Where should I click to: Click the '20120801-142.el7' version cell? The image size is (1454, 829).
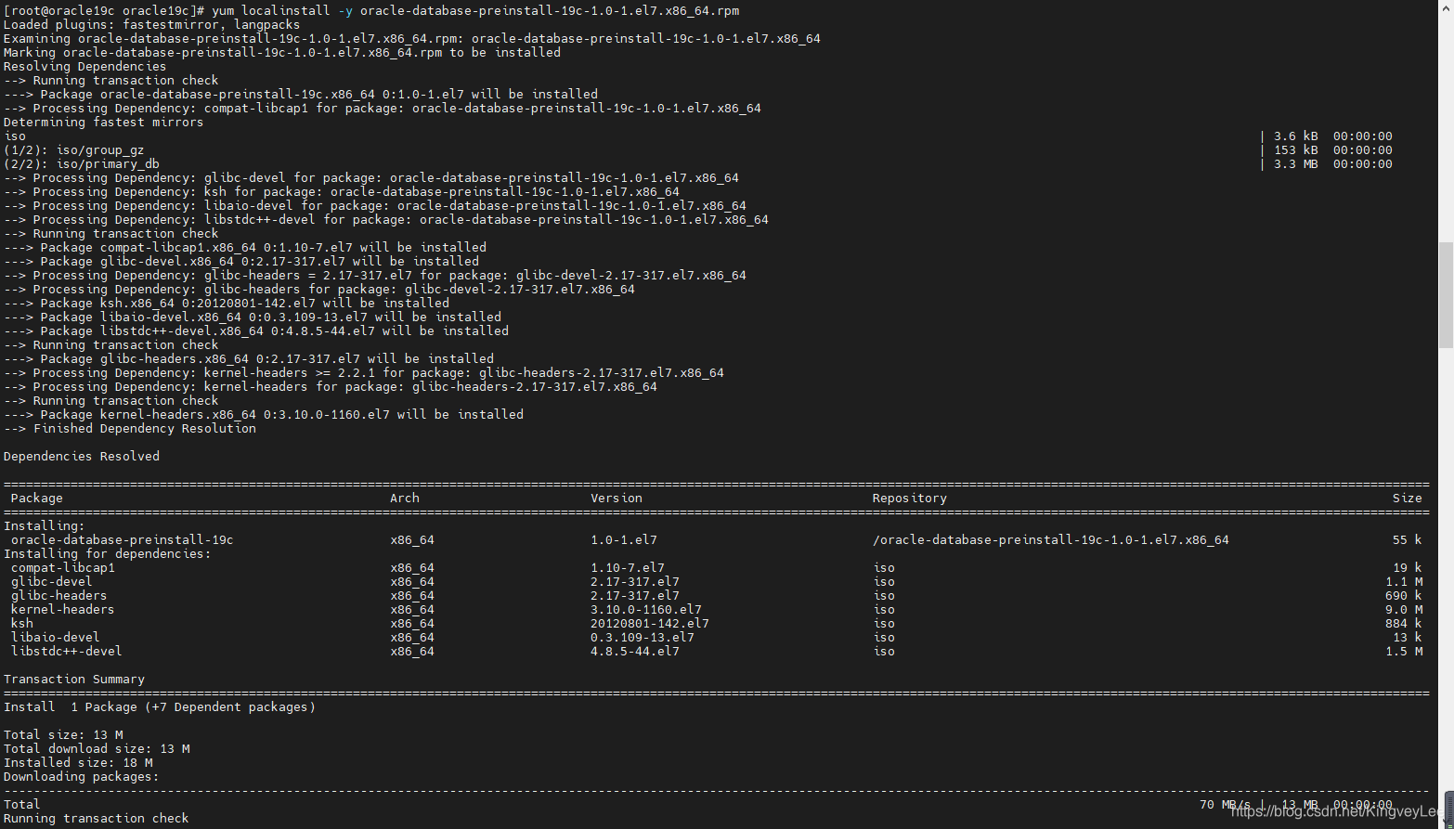pyautogui.click(x=649, y=623)
